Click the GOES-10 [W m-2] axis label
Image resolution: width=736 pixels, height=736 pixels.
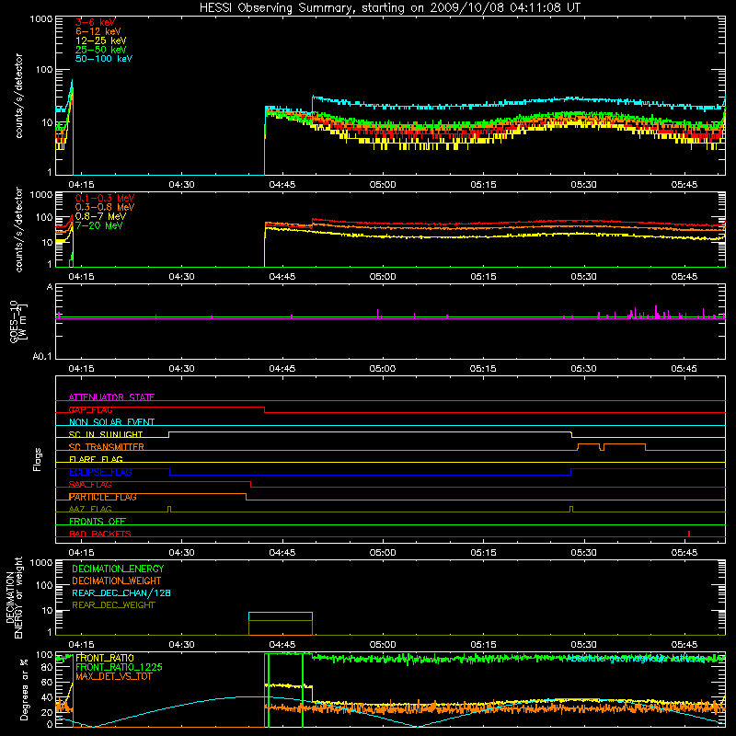18,322
